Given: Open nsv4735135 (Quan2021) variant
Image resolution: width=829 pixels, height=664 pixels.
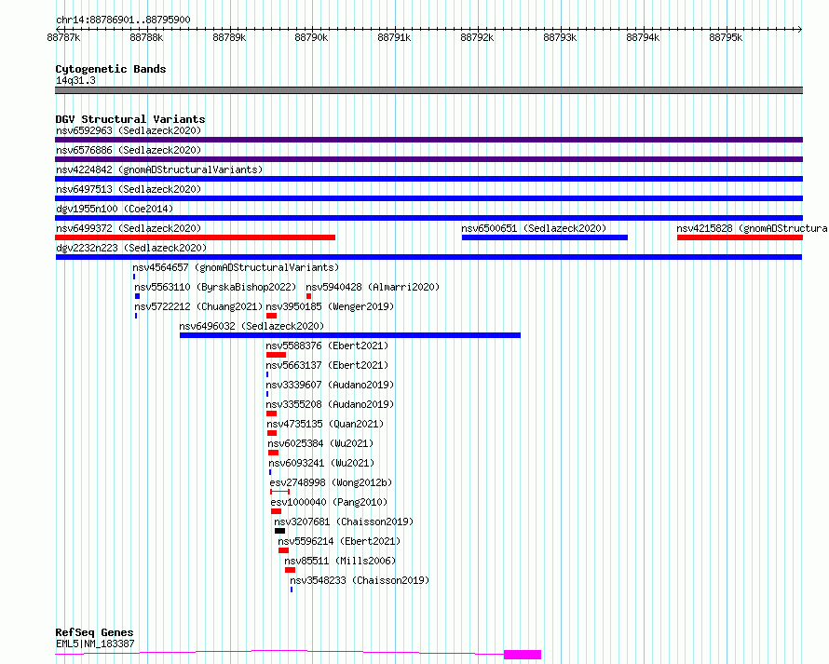Looking at the screenshot, I should click(x=325, y=424).
